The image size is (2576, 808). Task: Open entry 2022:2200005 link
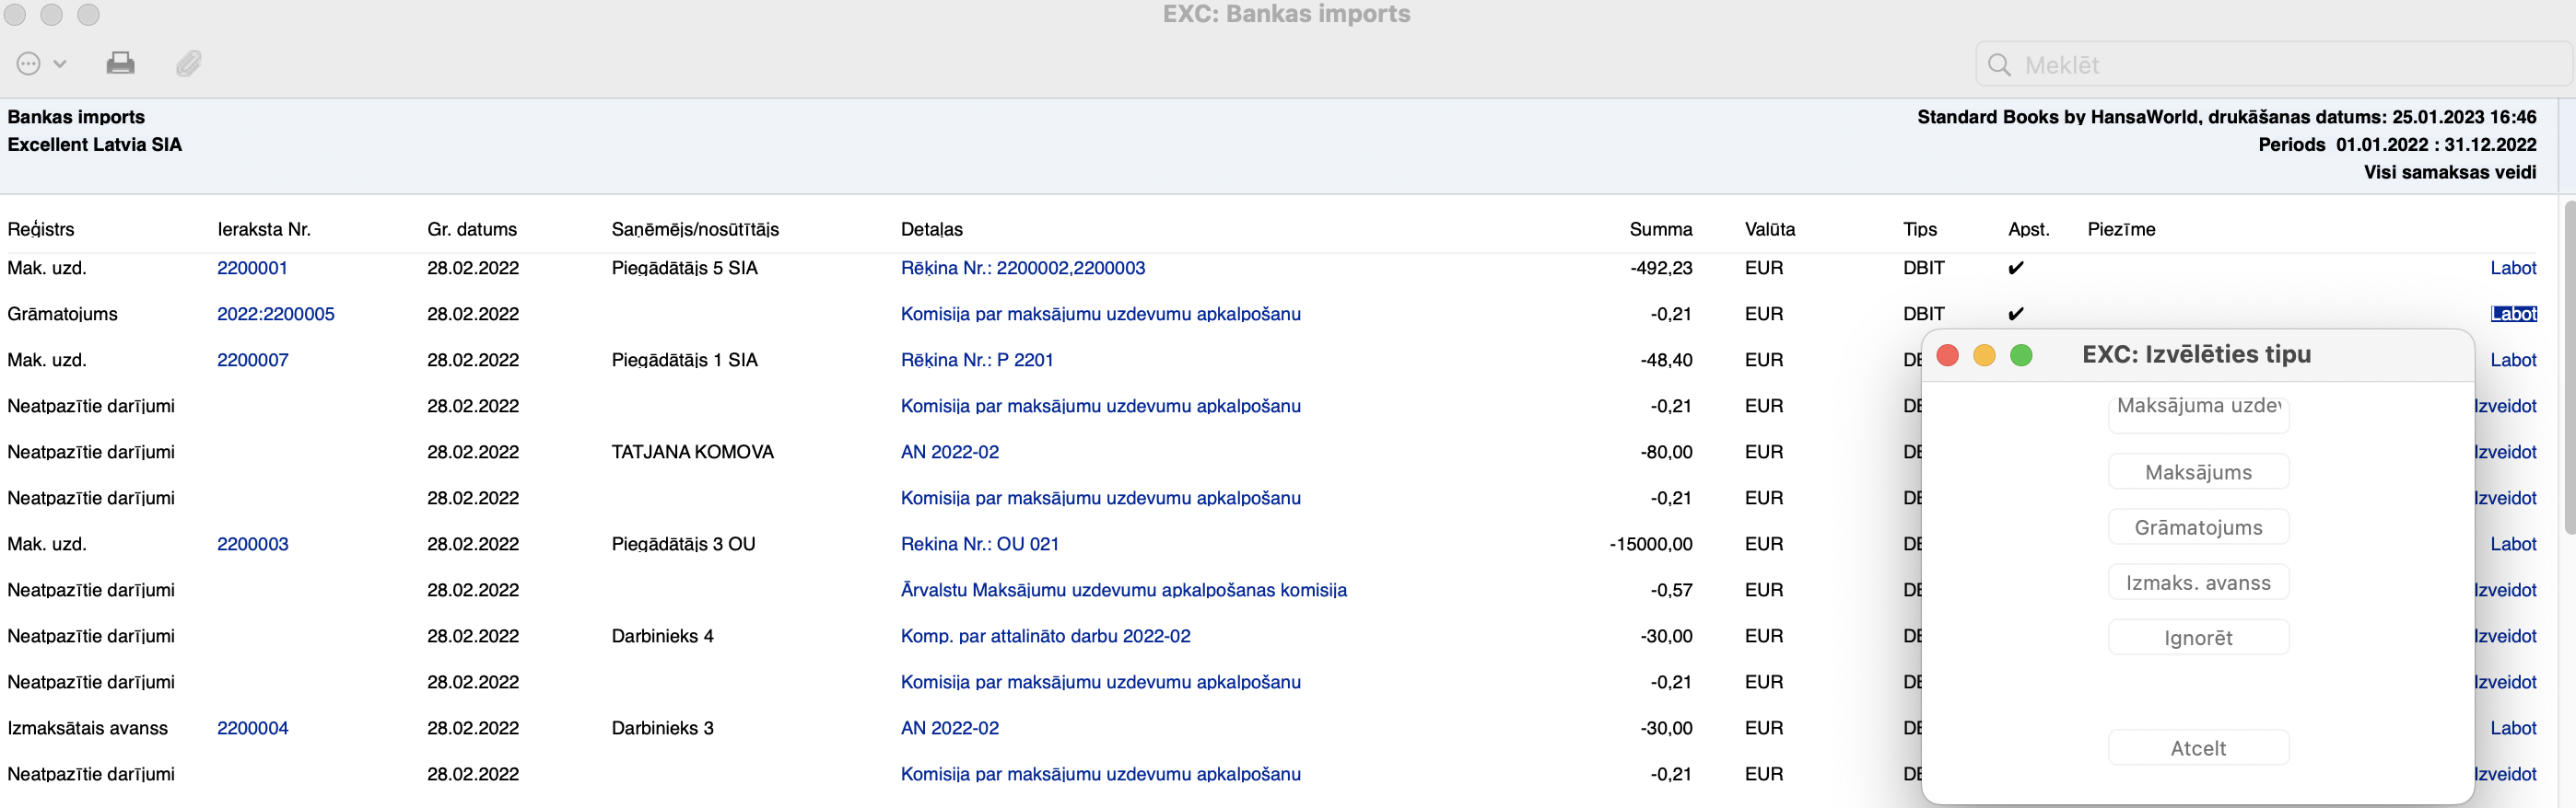275,314
